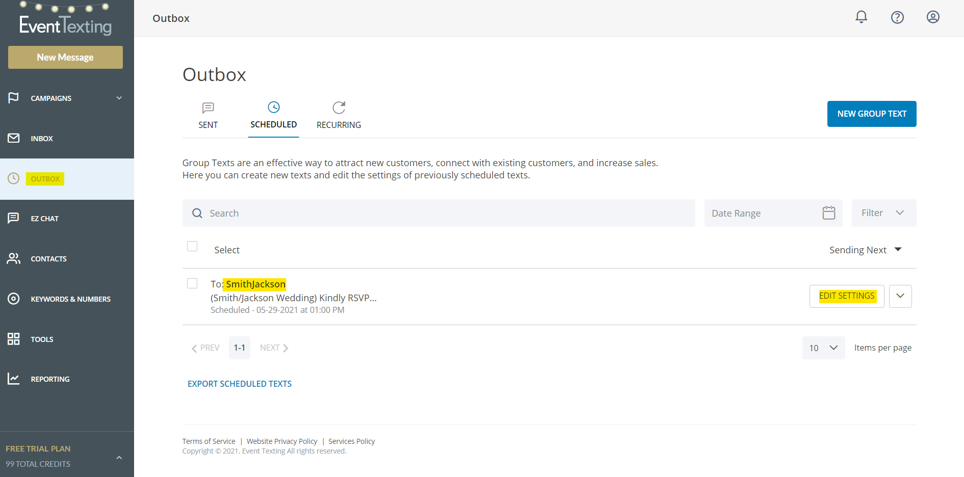
Task: Click the New Group Text button
Action: point(872,114)
